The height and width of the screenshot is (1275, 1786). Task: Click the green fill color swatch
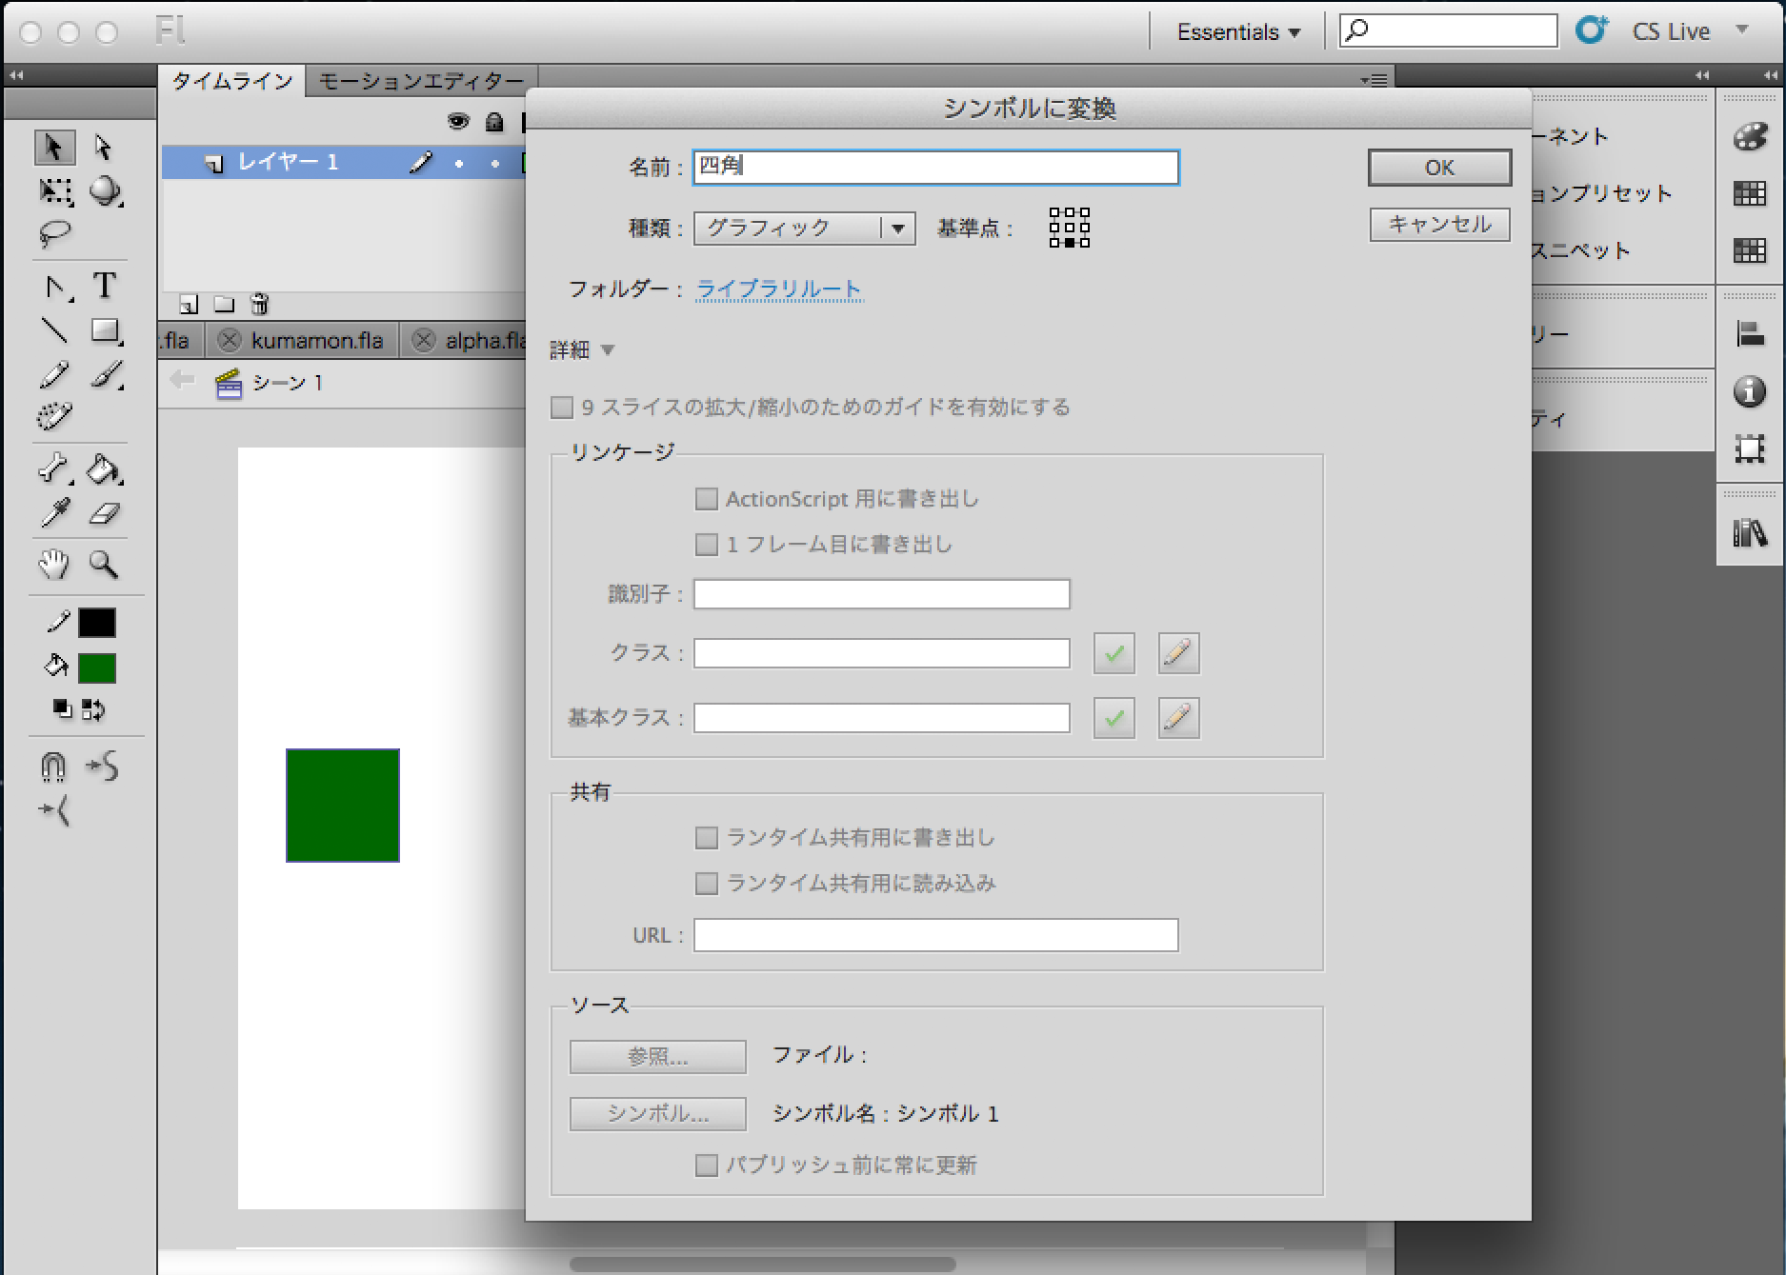97,668
